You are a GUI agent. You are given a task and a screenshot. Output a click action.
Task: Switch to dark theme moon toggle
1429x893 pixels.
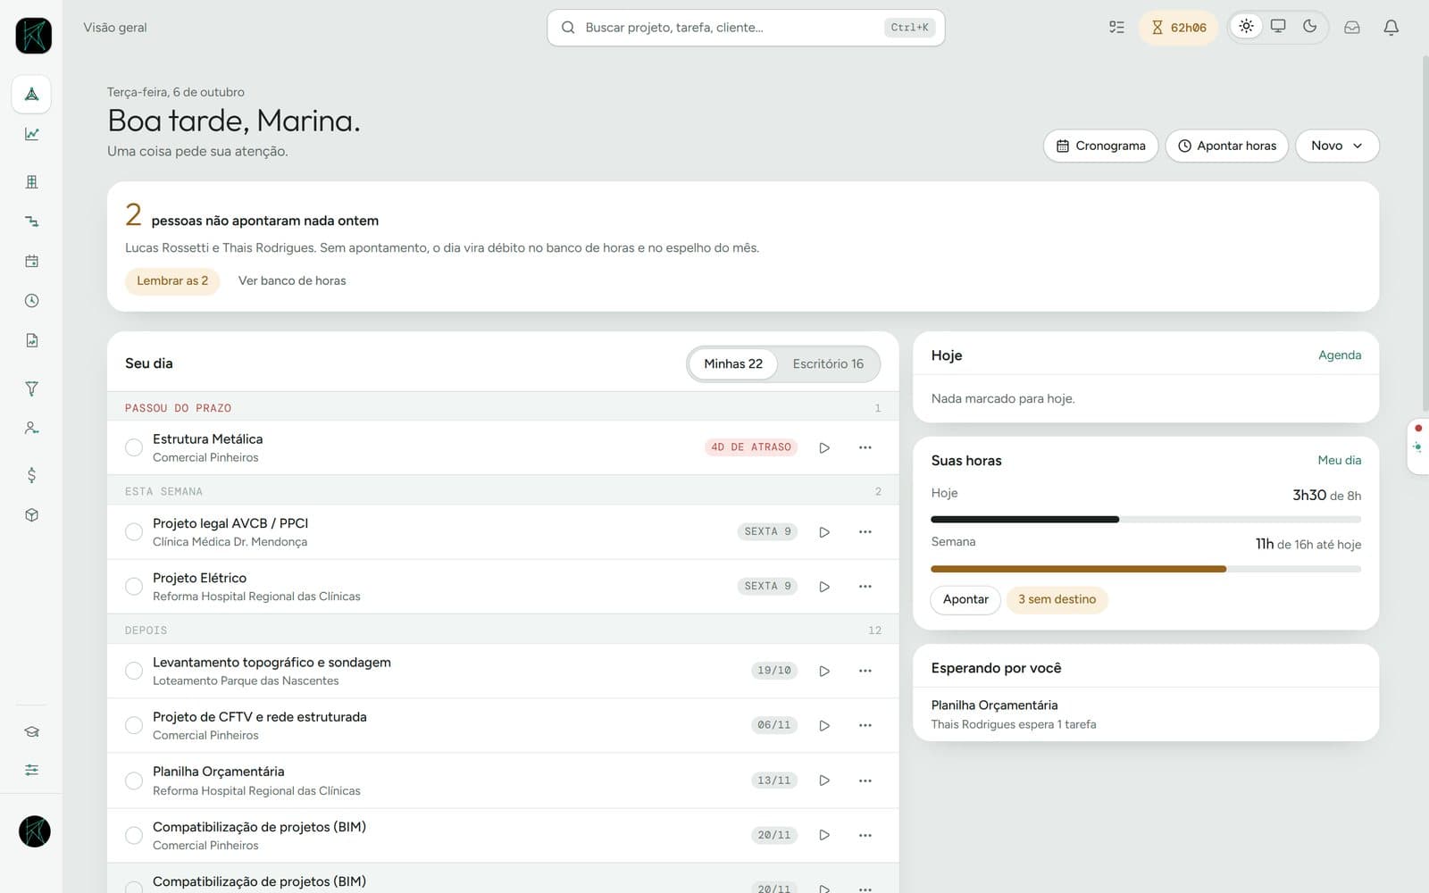pyautogui.click(x=1309, y=26)
